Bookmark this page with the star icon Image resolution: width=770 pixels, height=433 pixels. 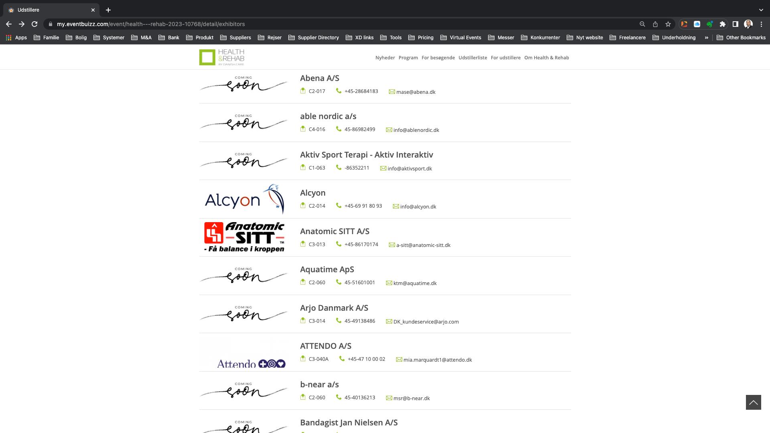[x=668, y=24]
